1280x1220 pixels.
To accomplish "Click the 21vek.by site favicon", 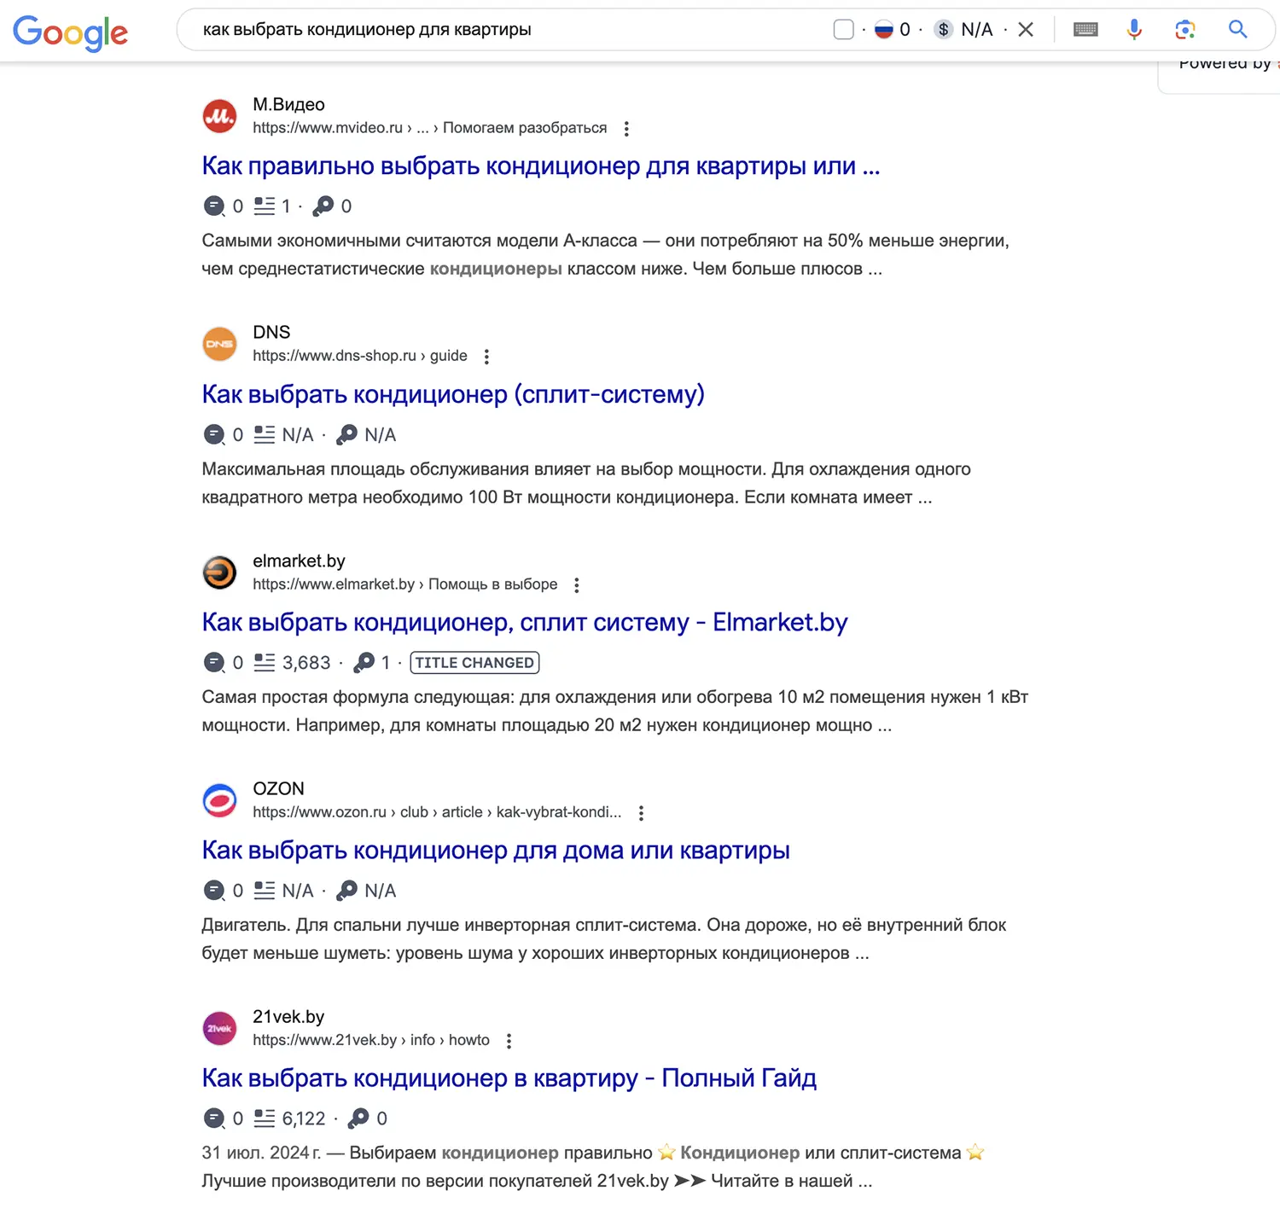I will point(219,1028).
